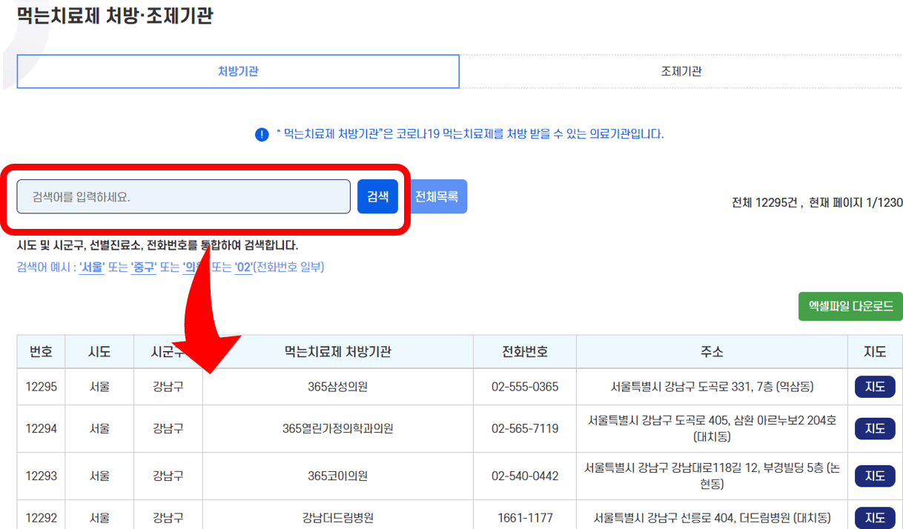Open the map for 강남더드림병원
The image size is (903, 529).
pos(874,518)
